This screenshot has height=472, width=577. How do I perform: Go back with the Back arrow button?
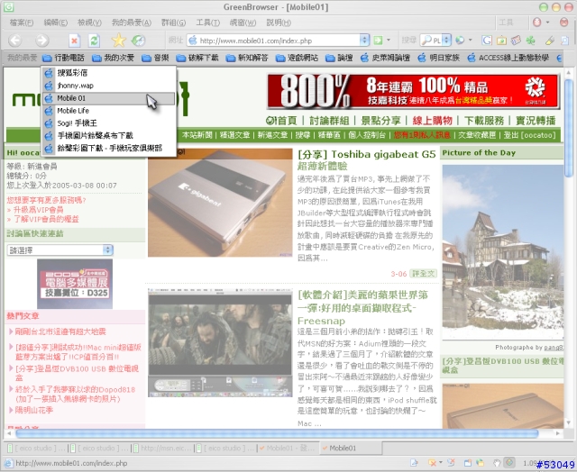pyautogui.click(x=15, y=40)
